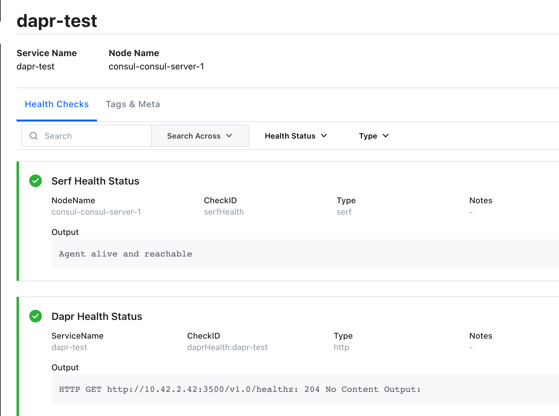
Task: Open the Health Status filter dropdown
Action: [x=295, y=136]
